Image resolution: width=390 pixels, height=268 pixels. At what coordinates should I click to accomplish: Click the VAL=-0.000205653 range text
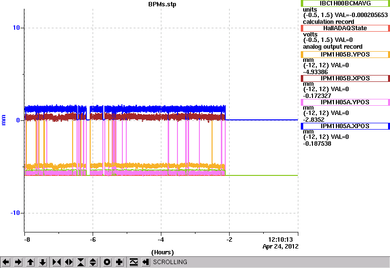click(345, 15)
